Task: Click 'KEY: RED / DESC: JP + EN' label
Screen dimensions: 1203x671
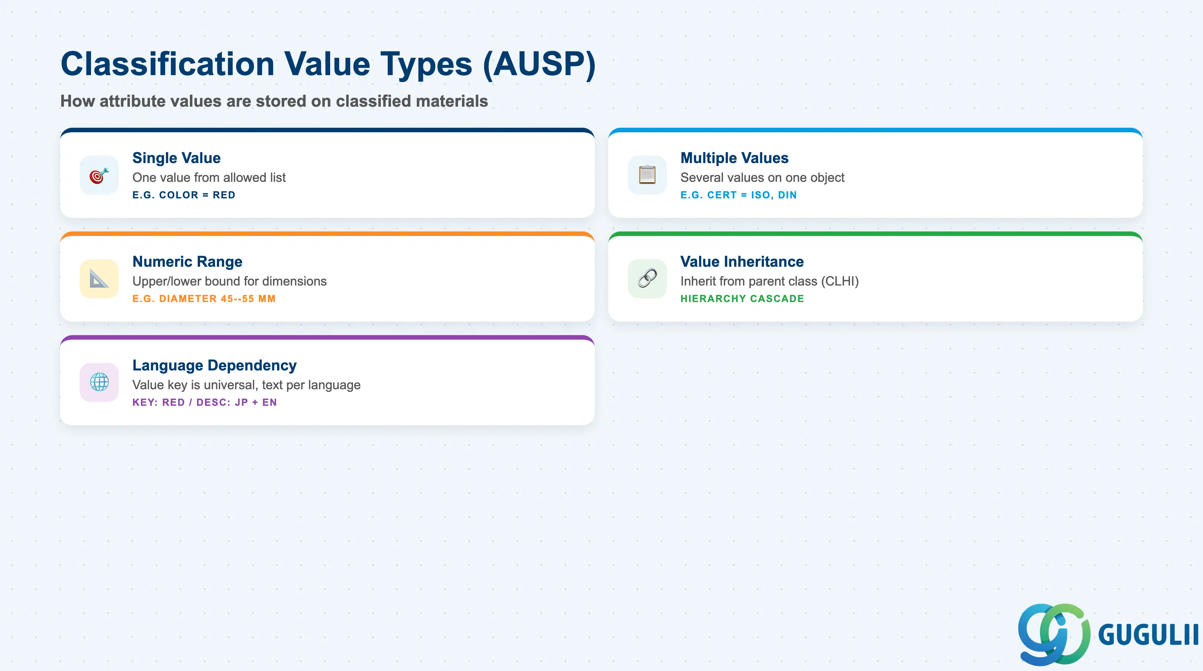Action: (x=204, y=402)
